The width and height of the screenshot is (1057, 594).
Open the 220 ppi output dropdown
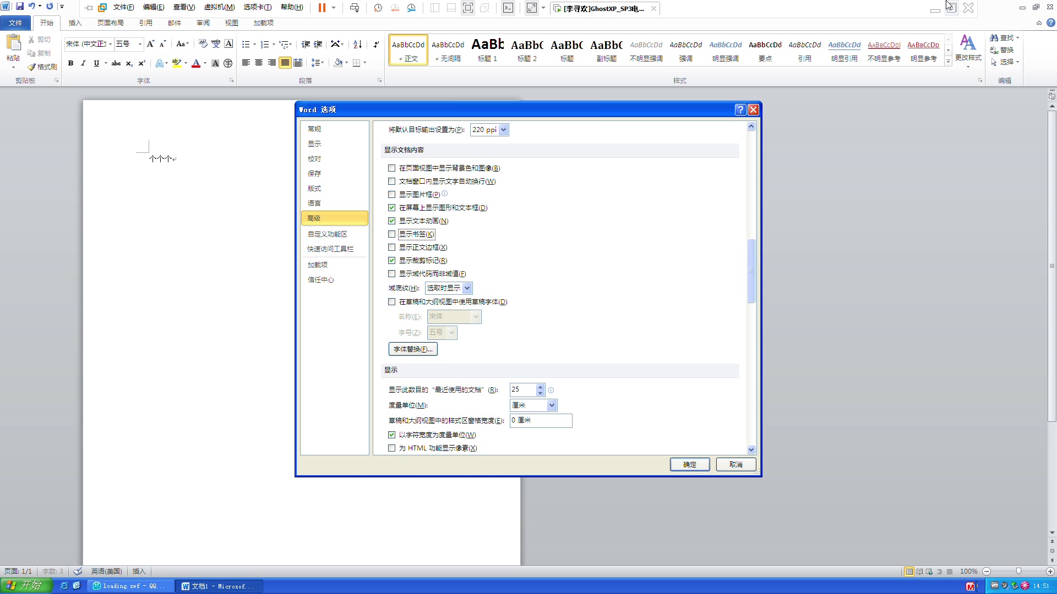tap(503, 130)
